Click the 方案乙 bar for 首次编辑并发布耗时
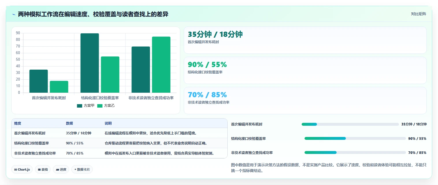This screenshot has width=438, height=185. point(59,87)
